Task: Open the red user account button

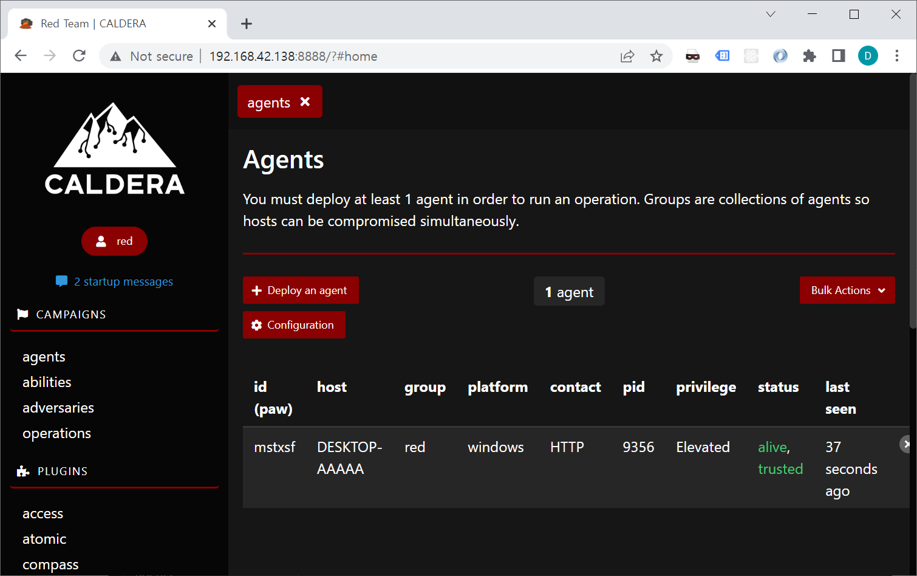Action: click(x=114, y=241)
